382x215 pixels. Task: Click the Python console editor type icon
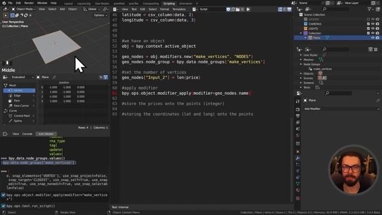click(5, 134)
